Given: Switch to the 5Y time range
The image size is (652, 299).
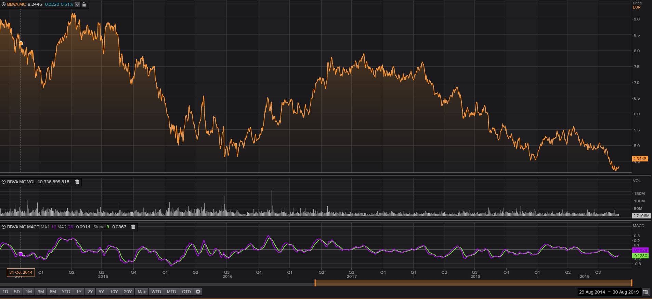Looking at the screenshot, I should click(x=101, y=292).
